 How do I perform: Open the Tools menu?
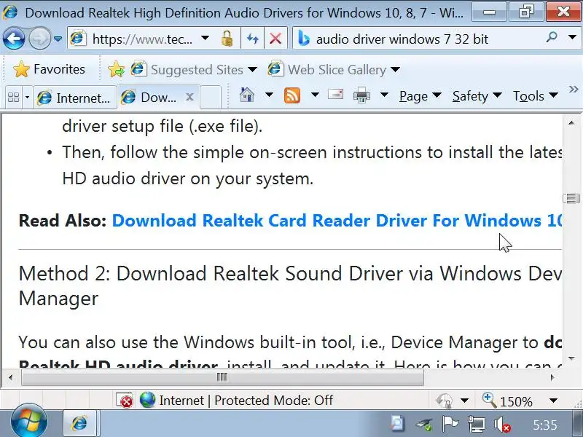535,96
